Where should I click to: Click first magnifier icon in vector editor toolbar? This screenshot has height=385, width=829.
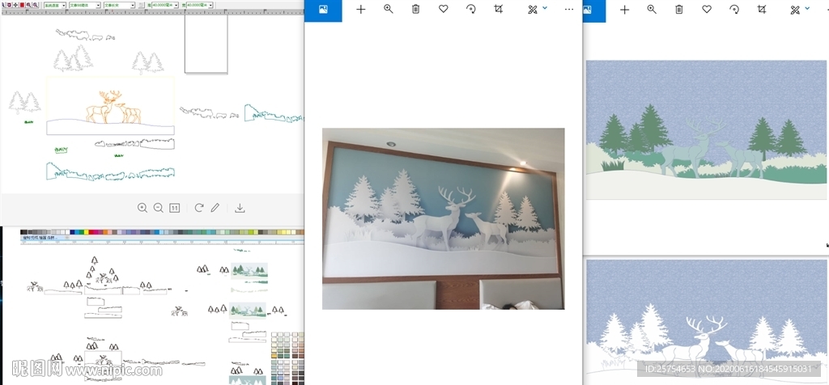click(28, 5)
